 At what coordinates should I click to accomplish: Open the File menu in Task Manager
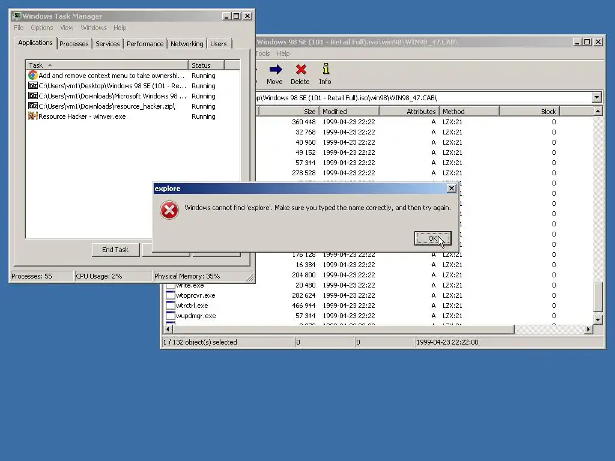[x=19, y=28]
